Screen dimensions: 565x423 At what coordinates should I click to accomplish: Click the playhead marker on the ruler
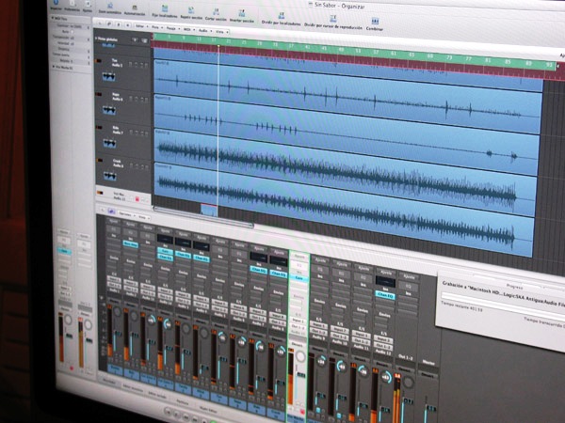218,46
